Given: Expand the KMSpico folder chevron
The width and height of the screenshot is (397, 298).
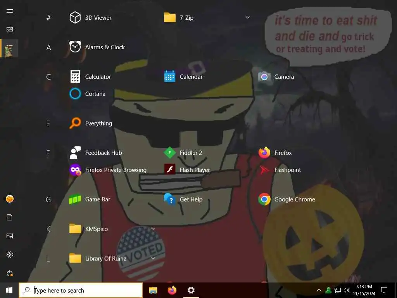Looking at the screenshot, I should pos(153,229).
